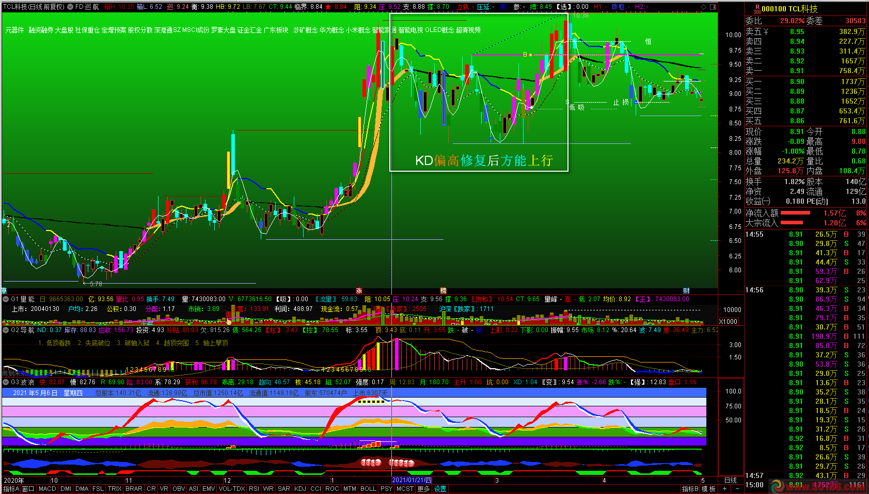
Task: Select the OBV indicator tab
Action: click(x=179, y=489)
